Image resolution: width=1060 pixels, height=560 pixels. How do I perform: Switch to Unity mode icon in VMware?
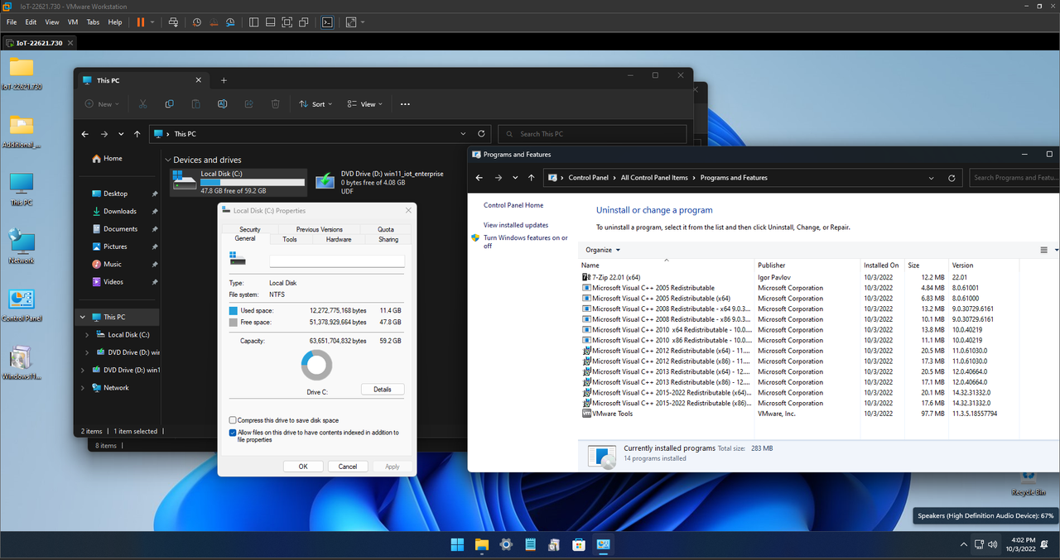click(x=303, y=22)
